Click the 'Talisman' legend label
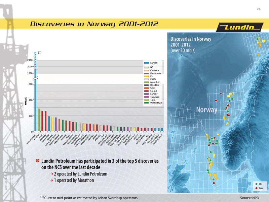Screen dimensions: 269x202 tap(155, 97)
